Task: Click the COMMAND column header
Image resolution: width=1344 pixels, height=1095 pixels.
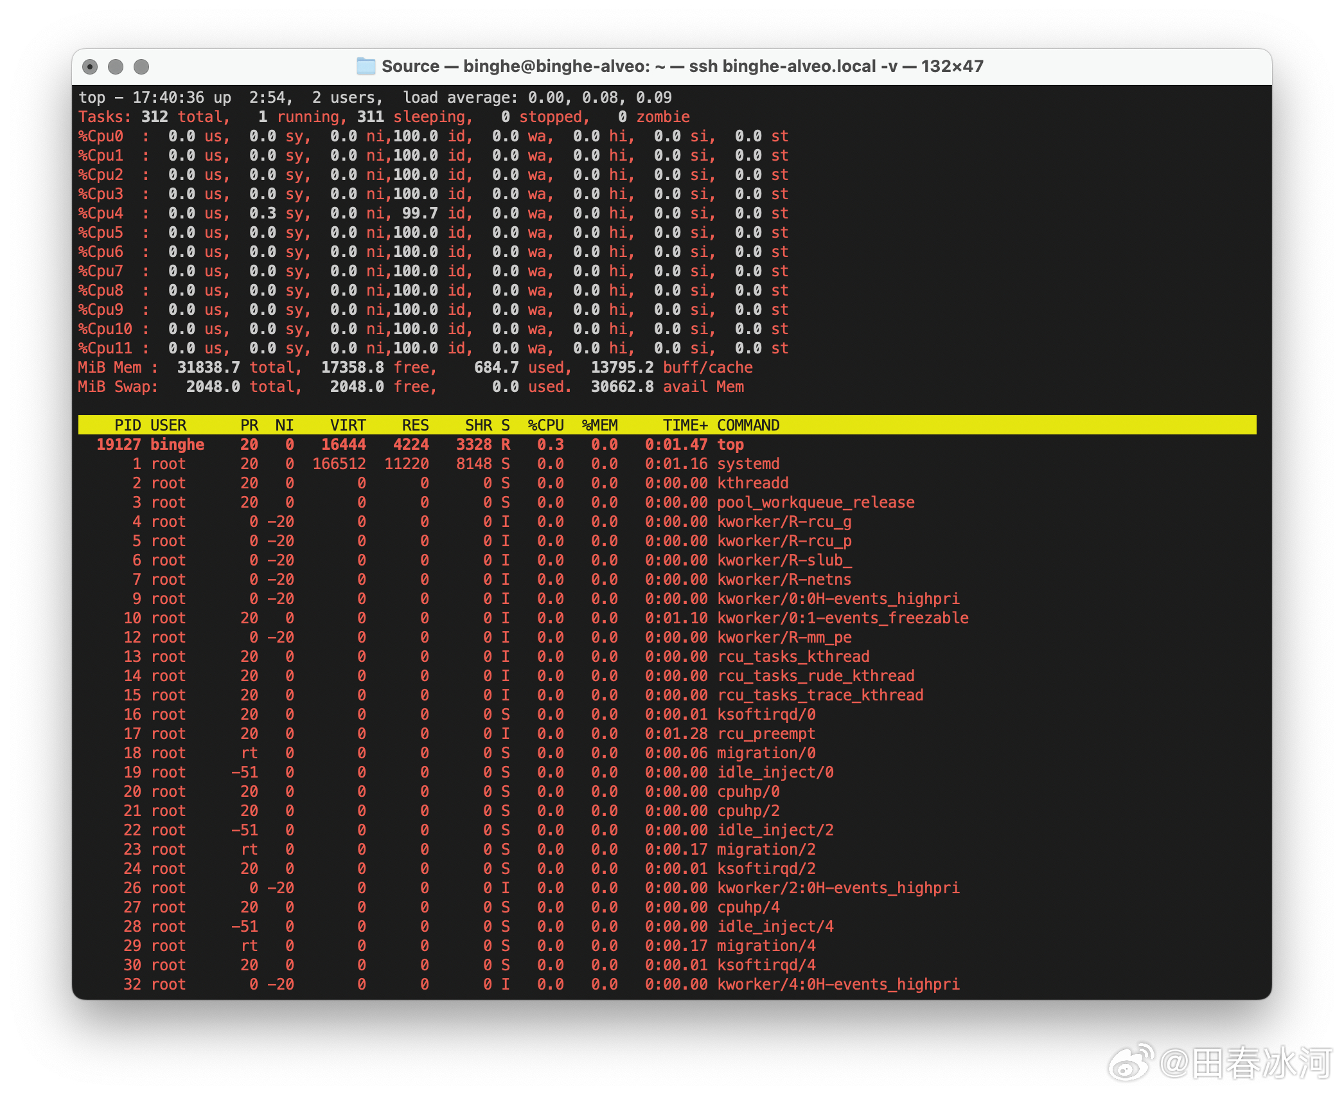Action: (748, 425)
